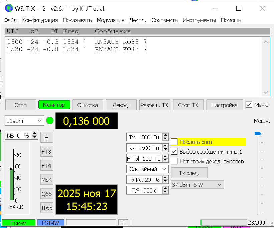
Task: Click the WSJT-X globe icon in title bar
Action: 9,8
